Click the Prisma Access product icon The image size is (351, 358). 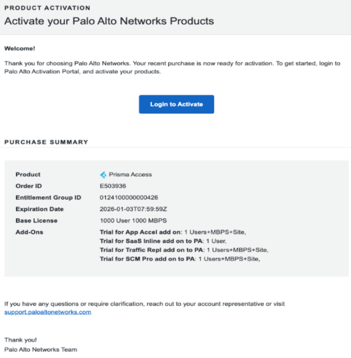103,175
